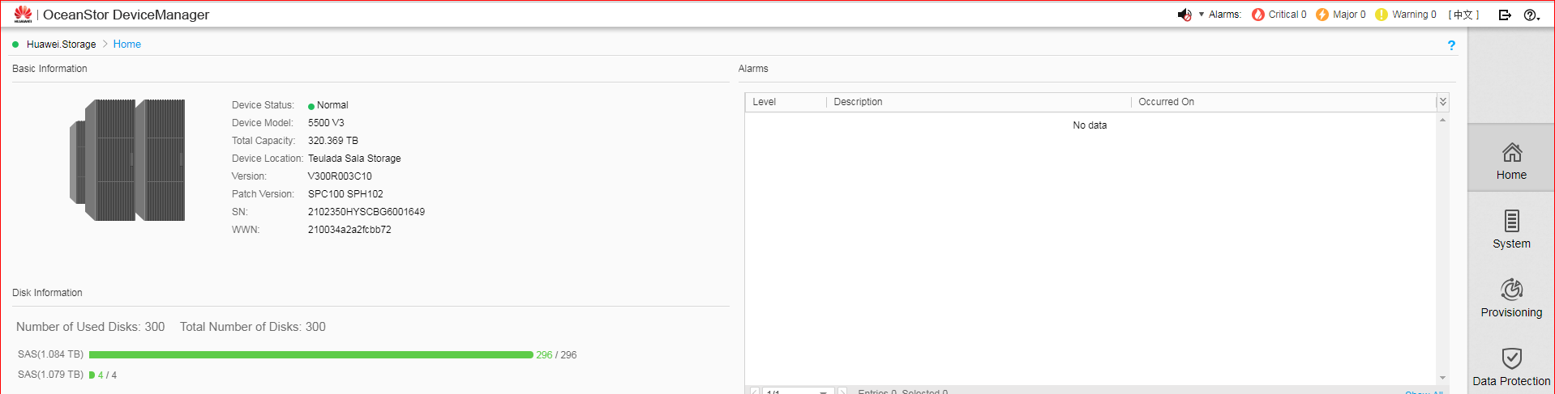1555x394 pixels.
Task: Mute the alarm sound speaker icon
Action: point(1184,15)
